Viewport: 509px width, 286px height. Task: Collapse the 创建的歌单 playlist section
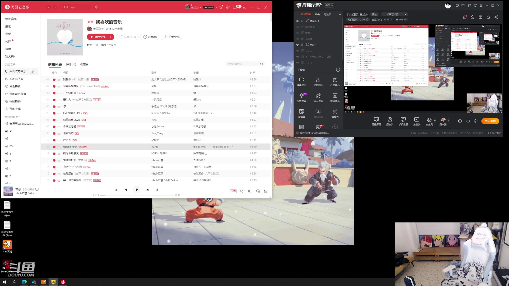point(20,117)
